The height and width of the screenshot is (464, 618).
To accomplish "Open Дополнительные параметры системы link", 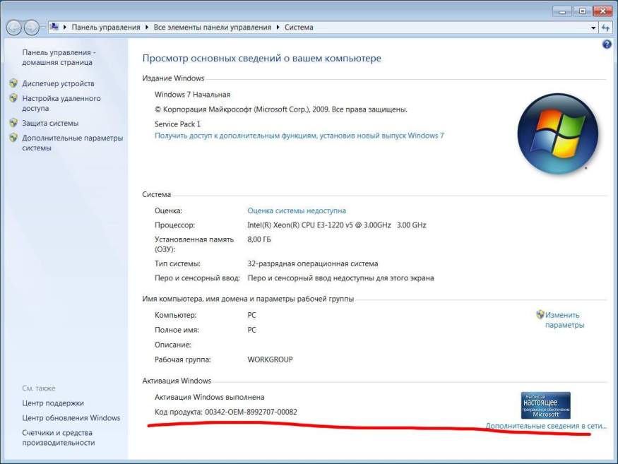I will (73, 143).
